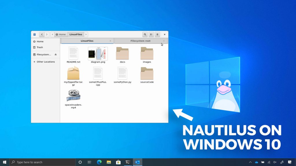Switch to the LinuxFiles tab
296x166 pixels.
coord(87,41)
